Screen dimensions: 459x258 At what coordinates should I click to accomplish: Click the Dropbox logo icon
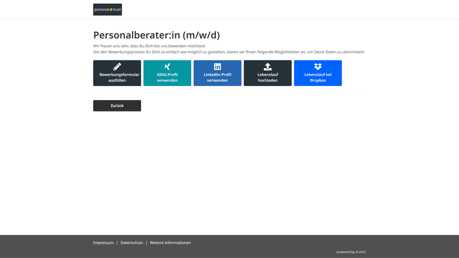(317, 66)
